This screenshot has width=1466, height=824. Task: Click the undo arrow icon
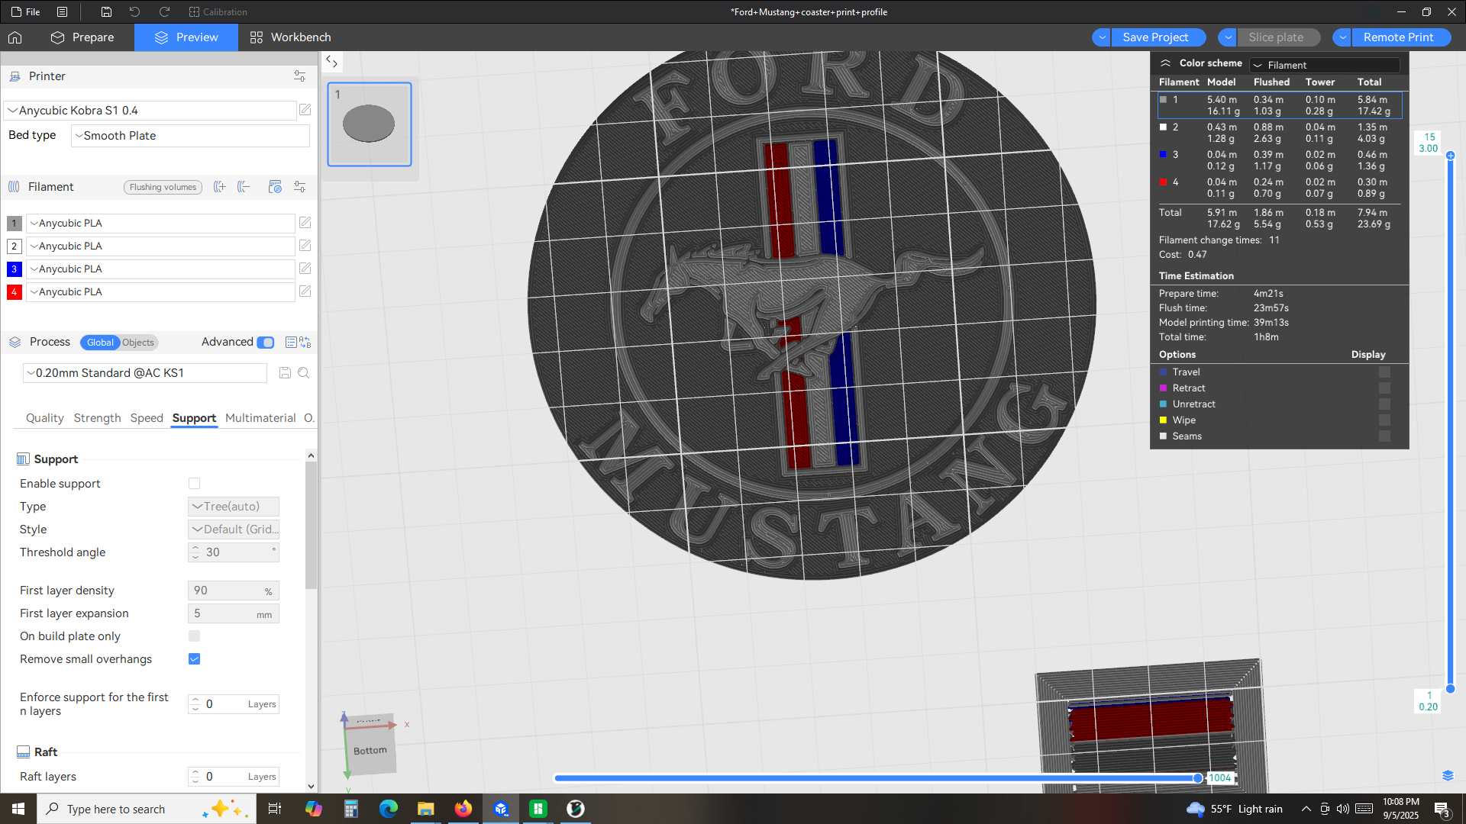pyautogui.click(x=134, y=11)
